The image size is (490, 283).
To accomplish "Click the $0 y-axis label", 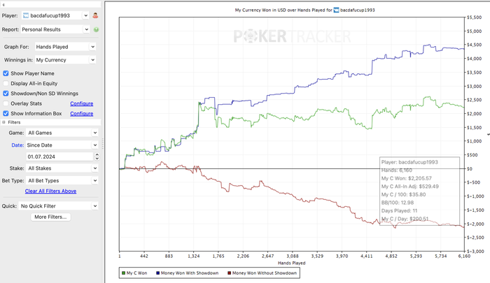I will 470,169.
